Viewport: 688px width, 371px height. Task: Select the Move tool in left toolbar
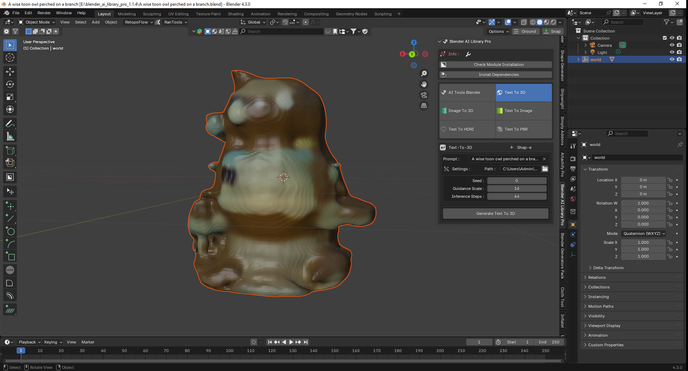[x=10, y=72]
